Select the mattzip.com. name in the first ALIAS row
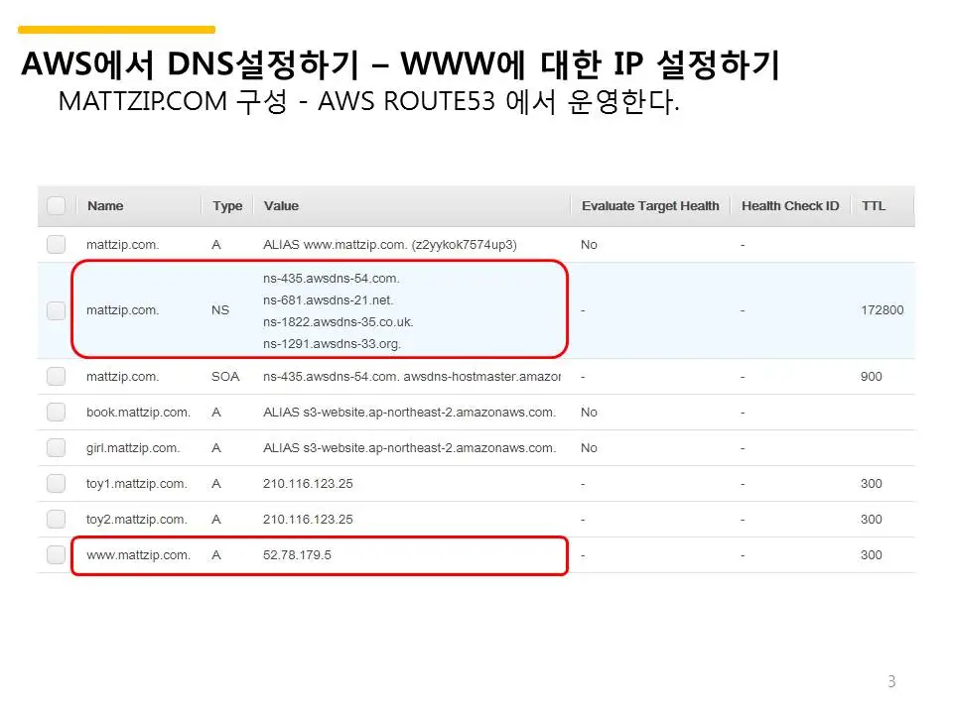953x714 pixels. click(x=122, y=245)
